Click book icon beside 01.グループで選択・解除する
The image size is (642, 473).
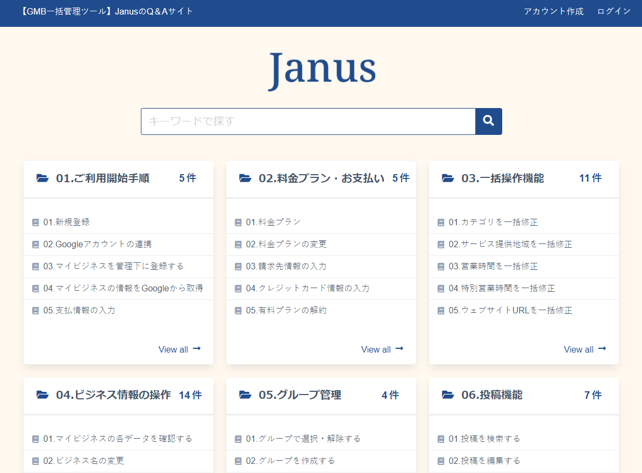238,440
